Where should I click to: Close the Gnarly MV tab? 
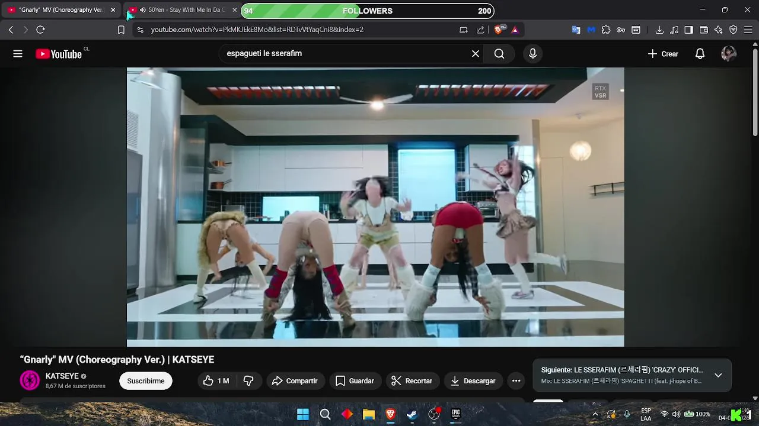point(113,10)
